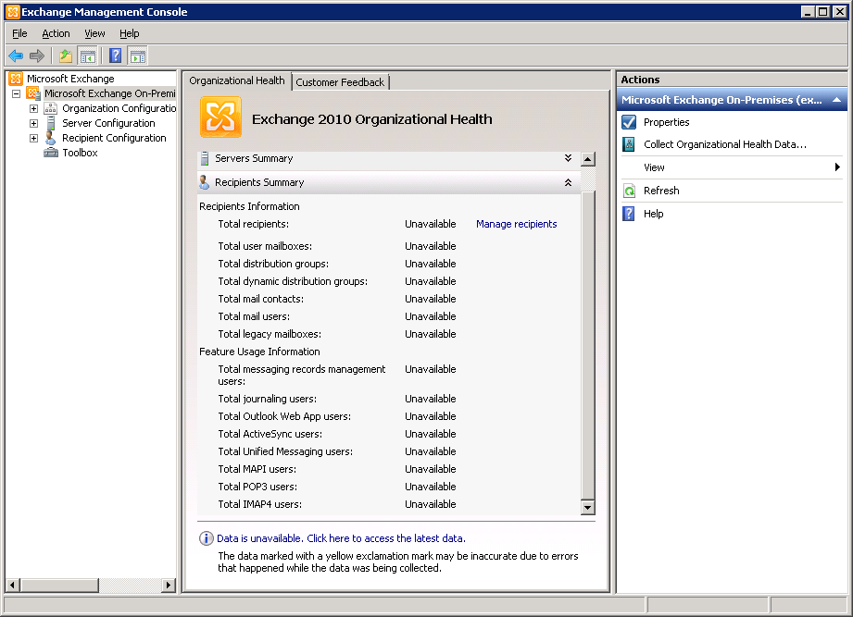This screenshot has width=853, height=617.
Task: Expand the Recipient Configuration tree node
Action: tap(33, 138)
